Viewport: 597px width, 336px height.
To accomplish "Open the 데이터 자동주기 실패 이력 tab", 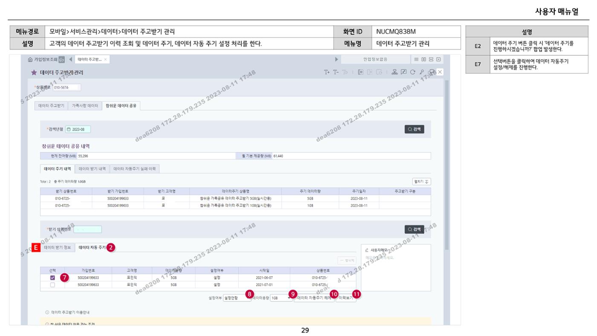I will tap(135, 169).
